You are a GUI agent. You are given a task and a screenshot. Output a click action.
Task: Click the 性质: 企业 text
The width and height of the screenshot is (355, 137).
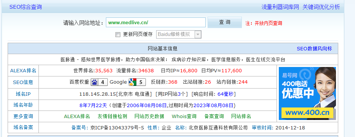(x=160, y=128)
